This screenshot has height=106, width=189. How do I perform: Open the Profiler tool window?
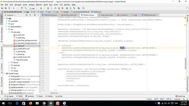49,96
